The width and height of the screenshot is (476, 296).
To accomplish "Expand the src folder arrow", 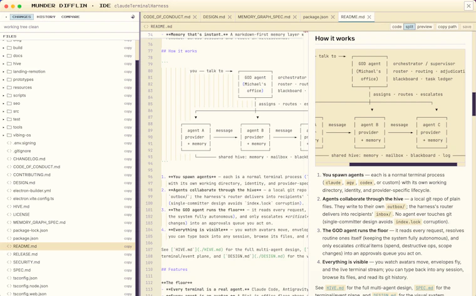I will point(3,111).
